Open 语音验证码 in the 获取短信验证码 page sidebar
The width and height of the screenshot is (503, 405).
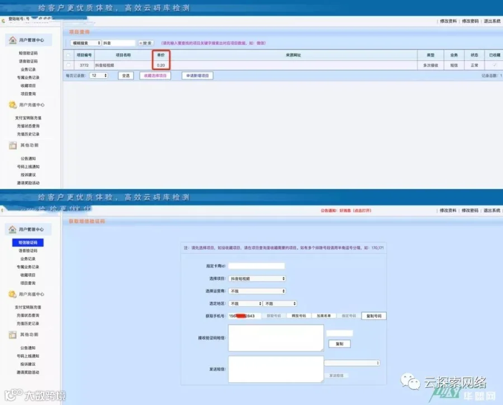click(27, 251)
